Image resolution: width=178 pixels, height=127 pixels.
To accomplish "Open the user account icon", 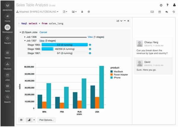I will pyautogui.click(x=174, y=5).
